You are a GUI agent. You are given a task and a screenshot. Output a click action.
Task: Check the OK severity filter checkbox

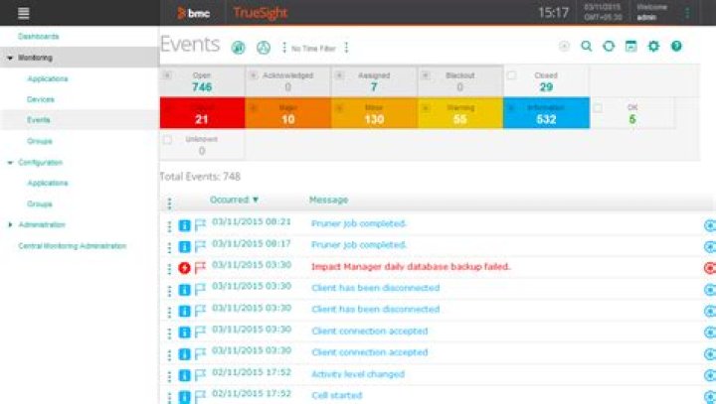click(x=598, y=108)
